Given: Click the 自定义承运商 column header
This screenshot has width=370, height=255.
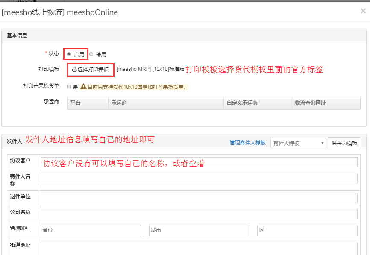Looking at the screenshot, I should [x=242, y=103].
